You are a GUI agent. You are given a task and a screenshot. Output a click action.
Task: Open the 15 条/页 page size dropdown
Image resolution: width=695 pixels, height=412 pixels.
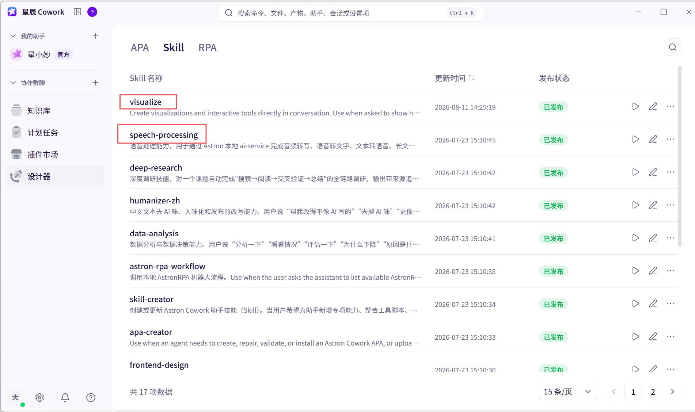(x=567, y=392)
